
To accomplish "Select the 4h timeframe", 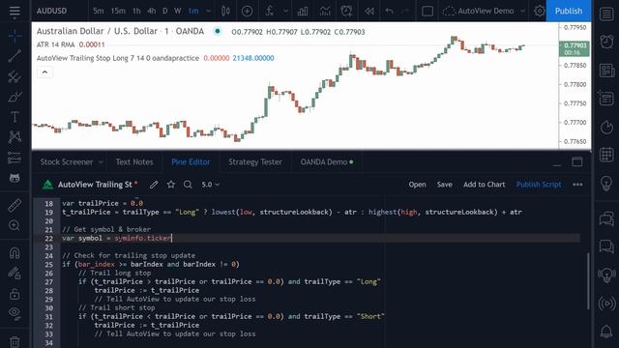I will point(151,11).
